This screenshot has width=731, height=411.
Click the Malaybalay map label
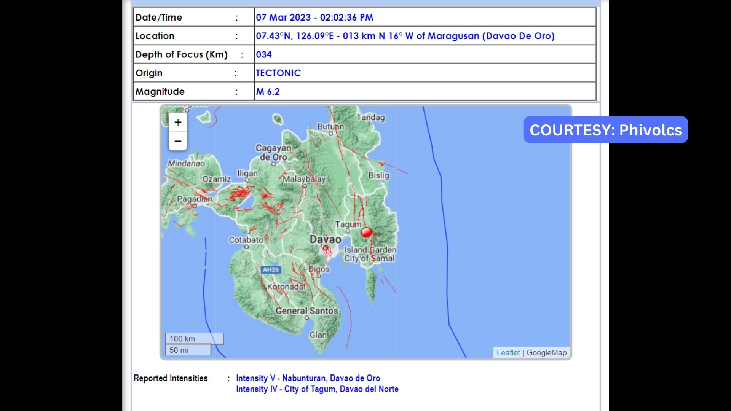tap(304, 179)
